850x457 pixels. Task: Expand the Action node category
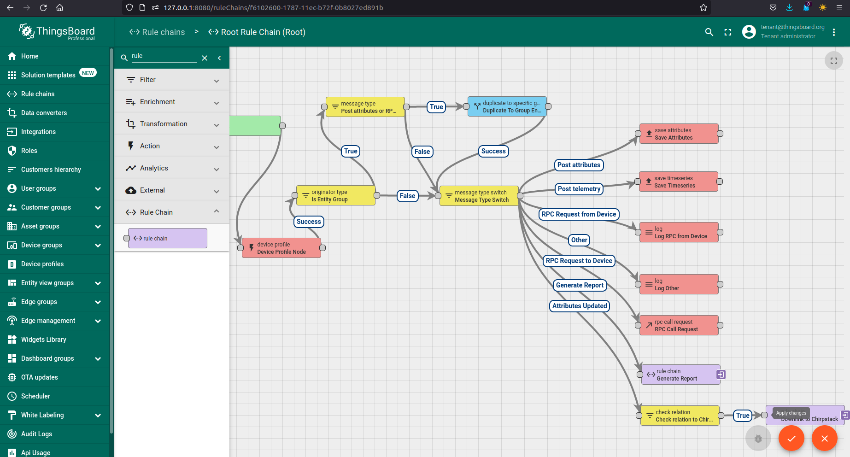coord(172,146)
